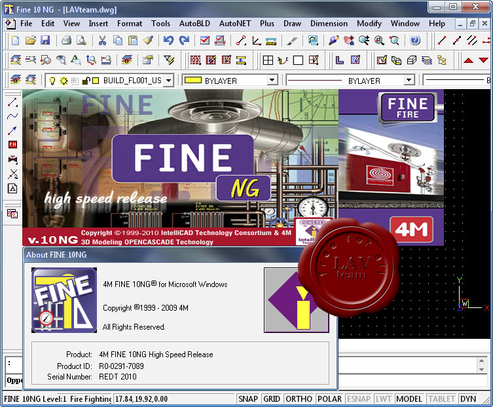Click the red FH fire hose icon
Viewport: 493px width, 407px height.
point(12,144)
